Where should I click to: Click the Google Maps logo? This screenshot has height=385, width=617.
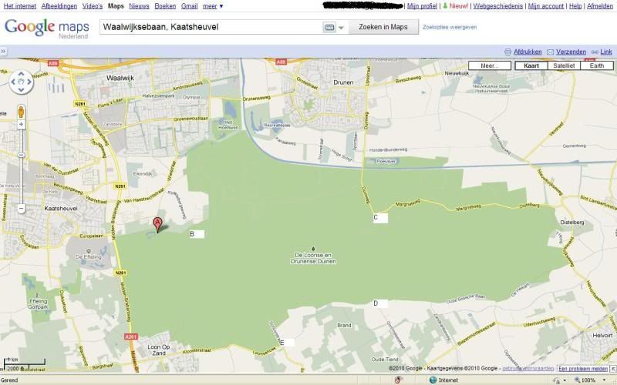pyautogui.click(x=47, y=28)
